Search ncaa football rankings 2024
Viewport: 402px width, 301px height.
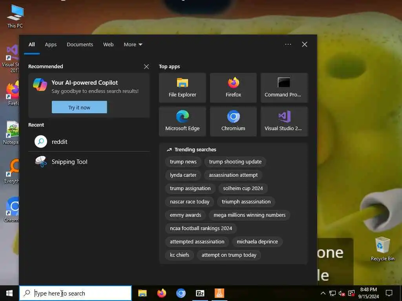pos(201,228)
